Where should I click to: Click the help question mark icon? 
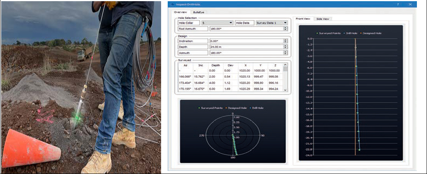pyautogui.click(x=397, y=4)
